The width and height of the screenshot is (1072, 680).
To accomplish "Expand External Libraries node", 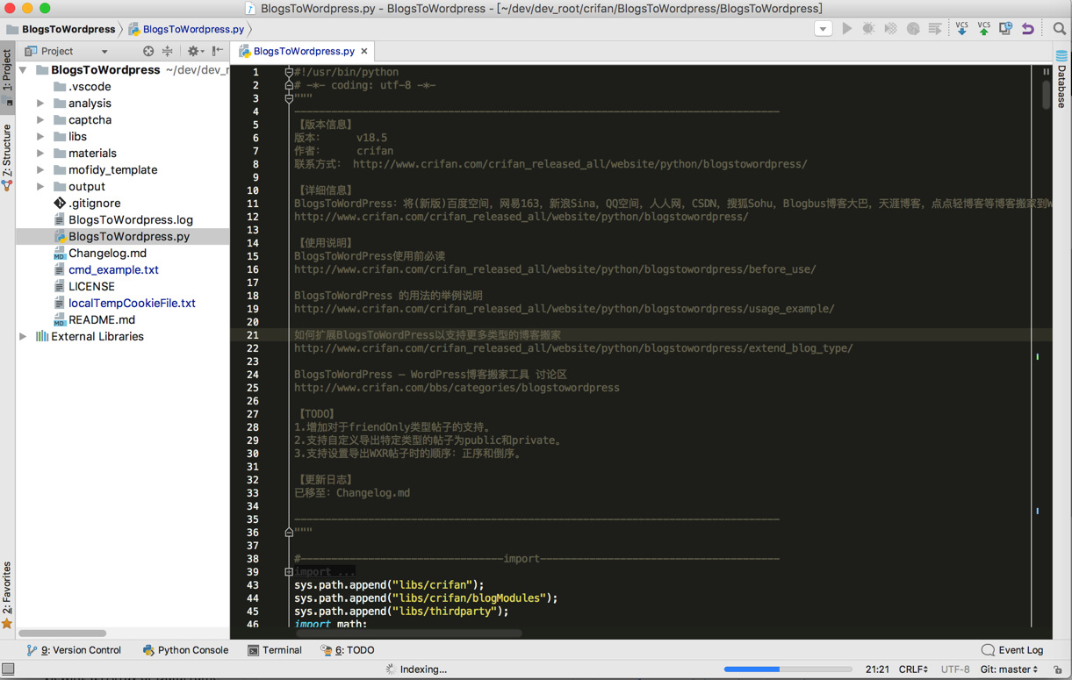I will [23, 337].
